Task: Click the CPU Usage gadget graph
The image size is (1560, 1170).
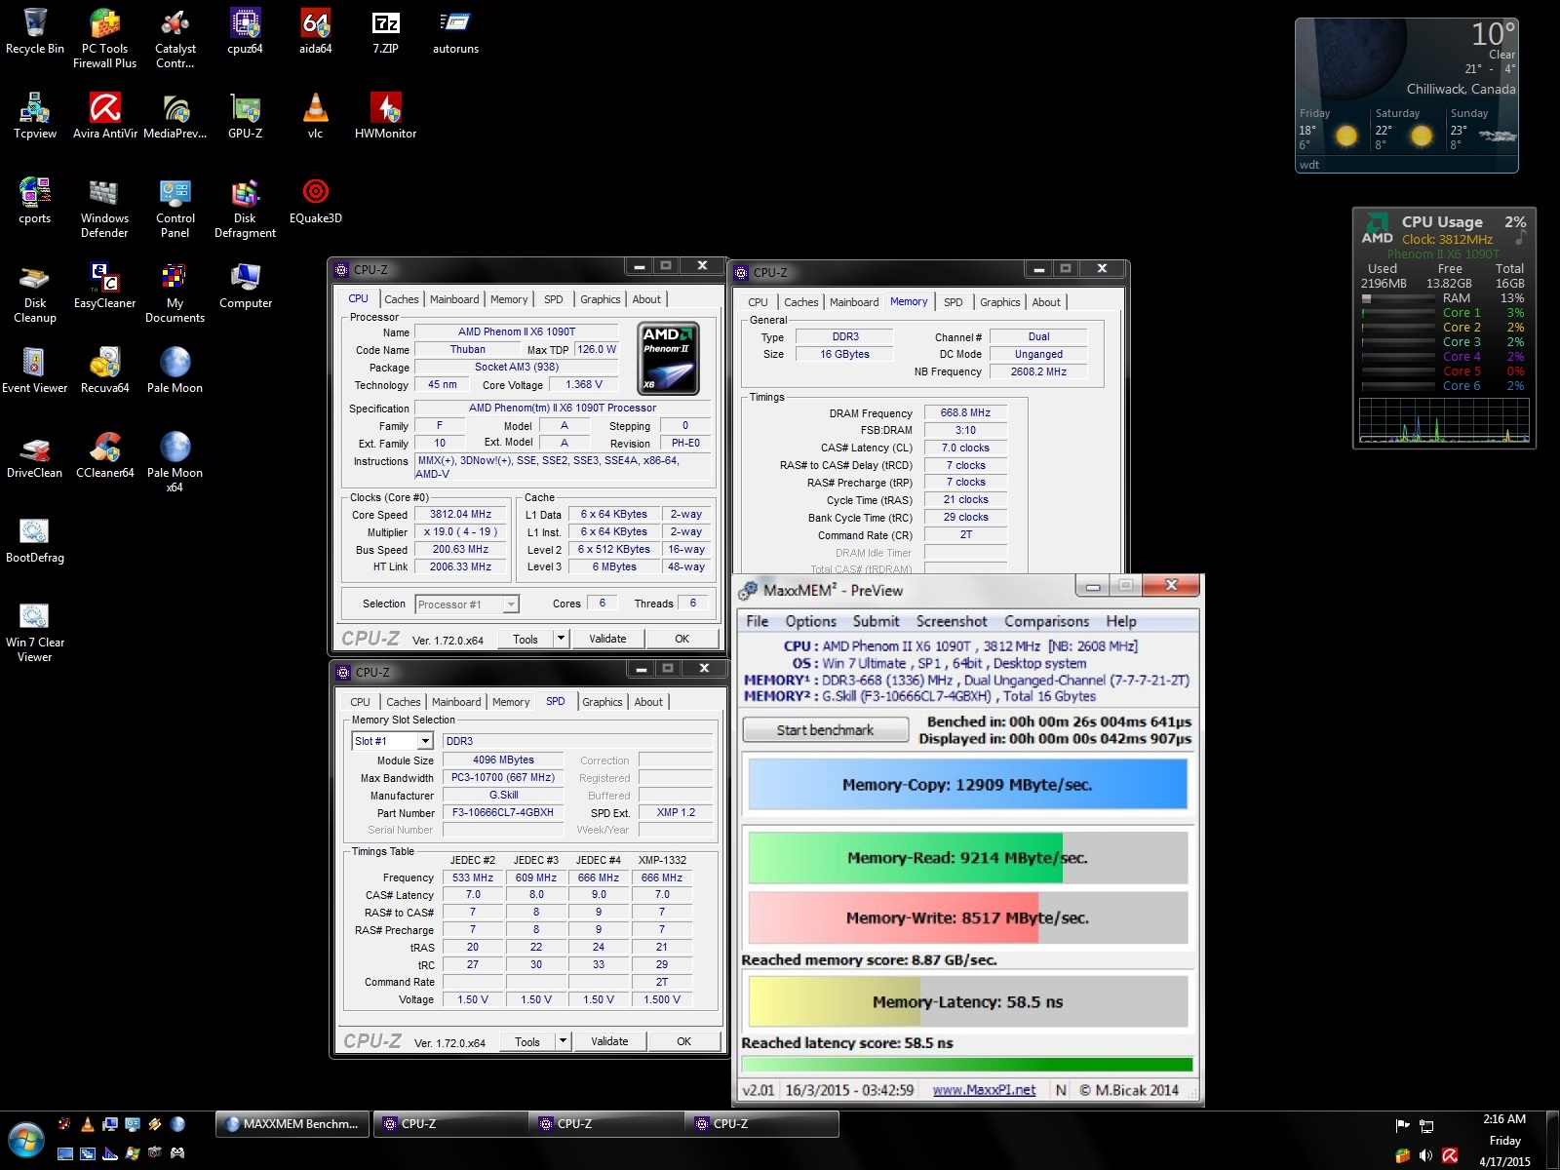Action: coord(1444,420)
